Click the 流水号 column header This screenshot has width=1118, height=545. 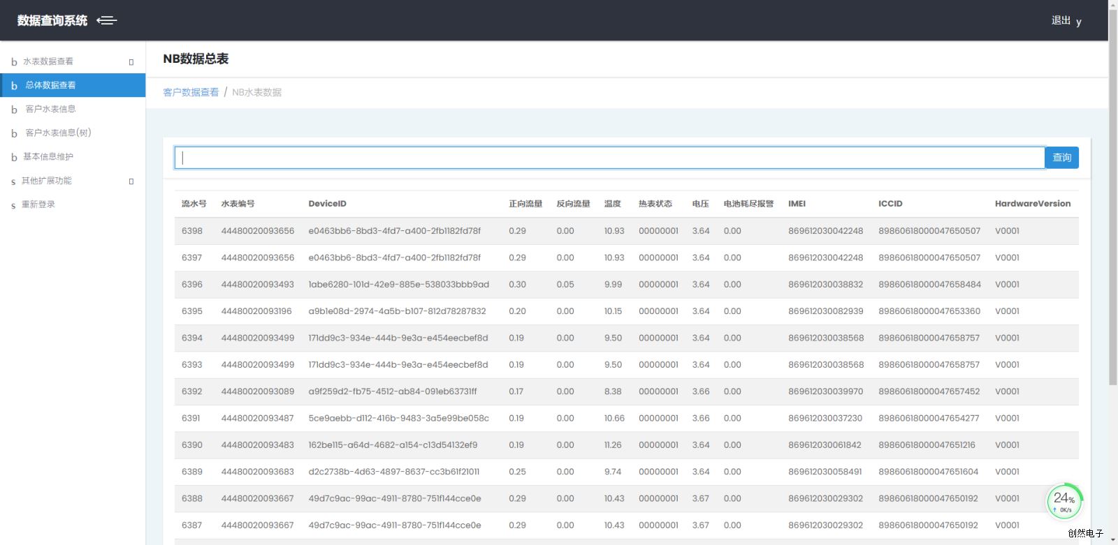pos(194,204)
